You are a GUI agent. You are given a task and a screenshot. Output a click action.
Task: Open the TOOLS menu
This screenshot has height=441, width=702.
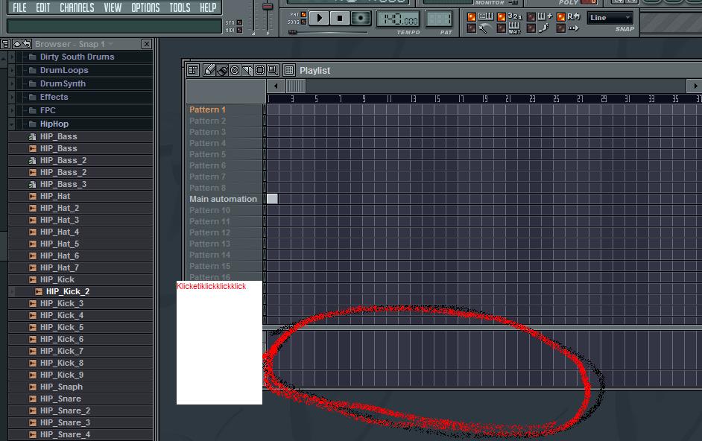(x=180, y=7)
